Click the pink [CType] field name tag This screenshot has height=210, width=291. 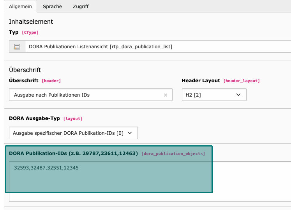(30, 32)
